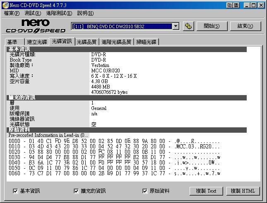Image resolution: width=267 pixels, height=203 pixels.
Task: Click hex row 0000
Action: 114,141
